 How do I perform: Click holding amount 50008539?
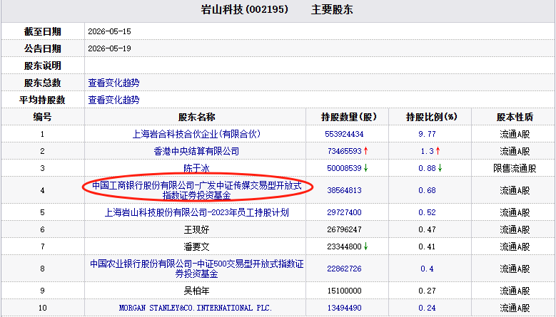[x=344, y=168]
